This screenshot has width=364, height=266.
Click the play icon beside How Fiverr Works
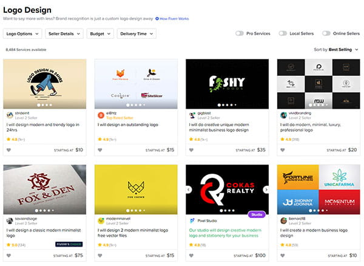click(x=157, y=19)
